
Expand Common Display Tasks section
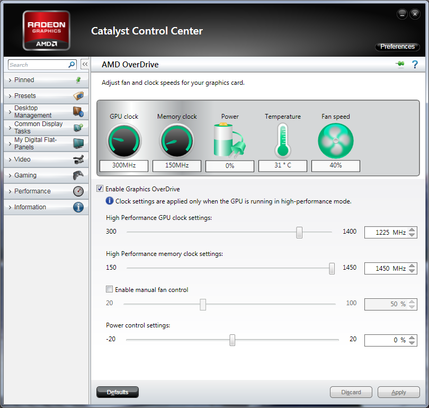click(x=46, y=128)
